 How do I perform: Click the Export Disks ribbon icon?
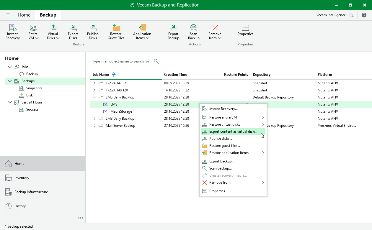[x=73, y=32]
